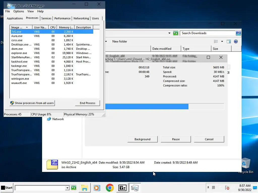This screenshot has width=258, height=193.
Task: Select the csrss.exe process row
Action: [x=52, y=40]
